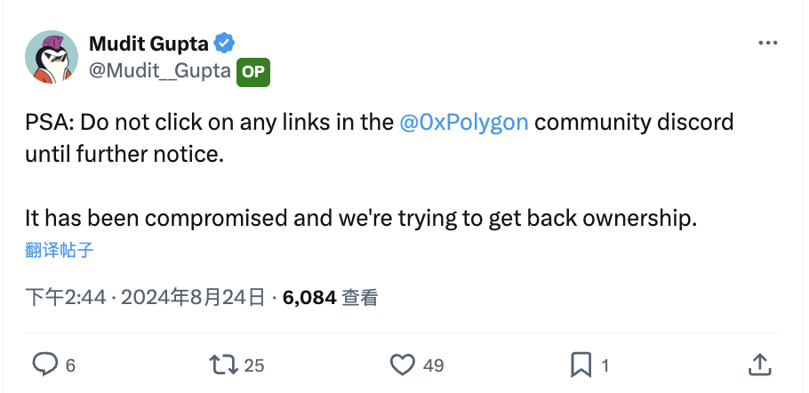Image resolution: width=809 pixels, height=393 pixels.
Task: Click 翻译帖子 to translate the post
Action: click(60, 250)
